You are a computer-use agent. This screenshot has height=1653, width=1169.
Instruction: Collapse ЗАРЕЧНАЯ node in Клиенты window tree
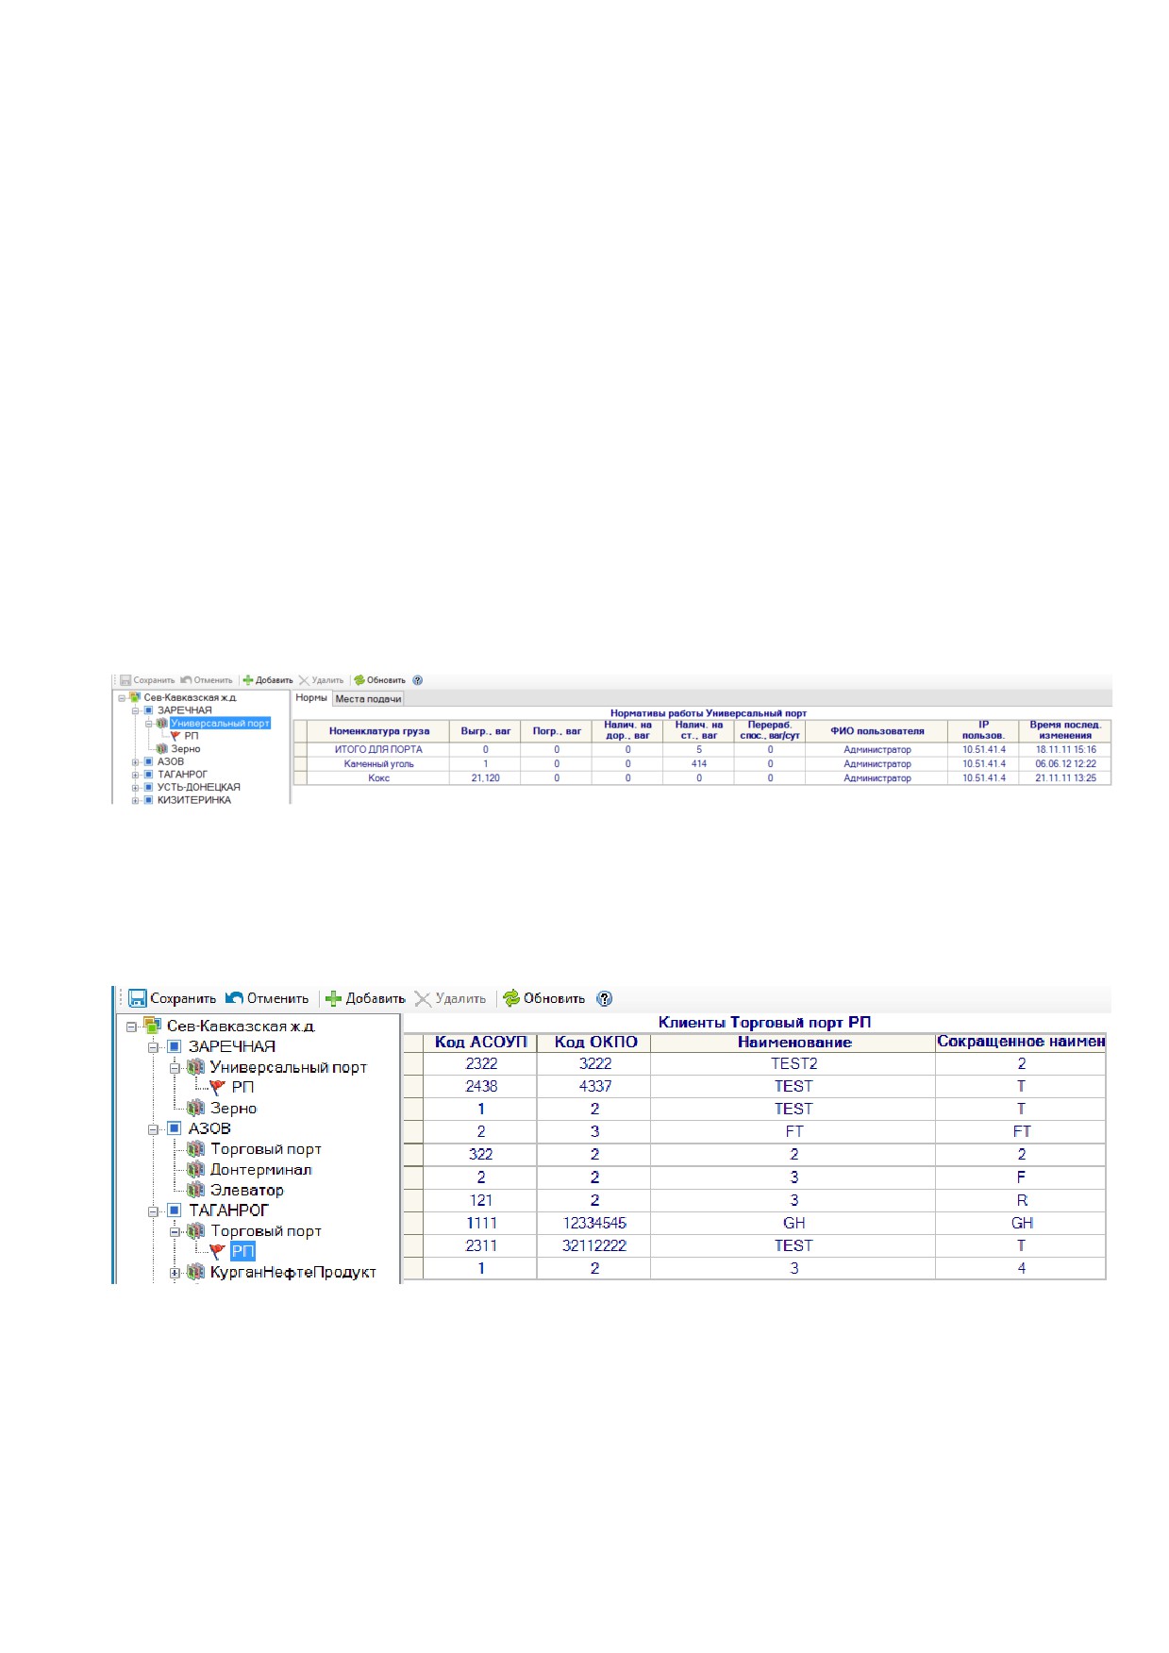point(153,1047)
